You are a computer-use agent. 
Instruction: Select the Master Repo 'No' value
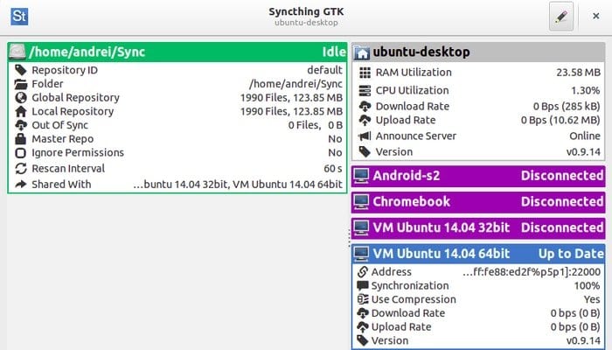(x=335, y=138)
